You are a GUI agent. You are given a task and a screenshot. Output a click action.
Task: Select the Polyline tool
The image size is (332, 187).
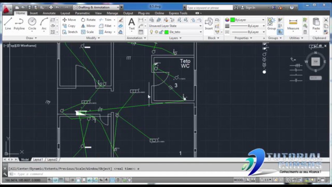[x=19, y=23]
